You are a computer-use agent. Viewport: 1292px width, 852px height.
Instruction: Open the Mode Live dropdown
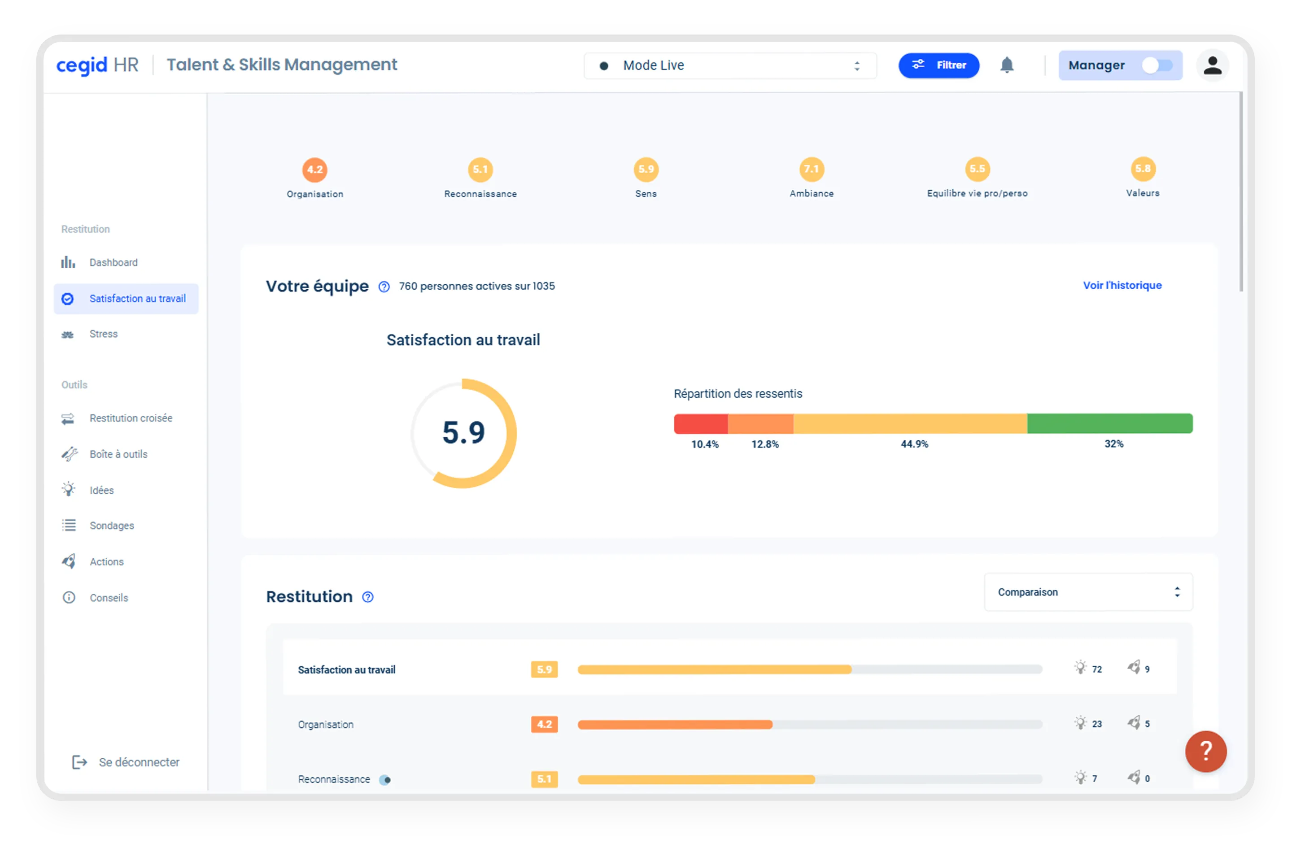click(729, 66)
